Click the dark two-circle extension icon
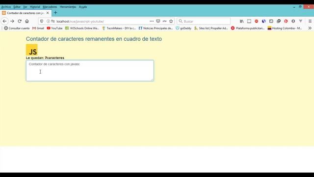Viewport: 314px width, 177px height. (x=279, y=21)
